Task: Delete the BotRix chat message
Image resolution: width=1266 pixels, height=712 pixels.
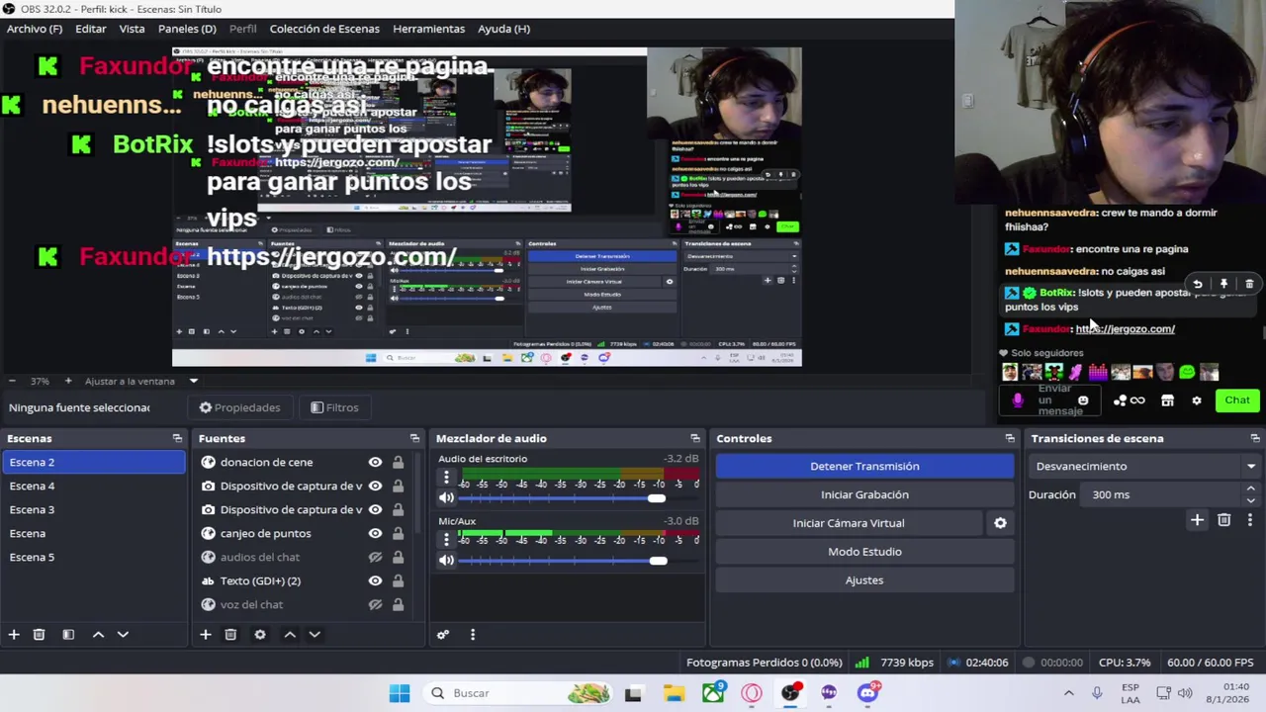Action: [1249, 284]
